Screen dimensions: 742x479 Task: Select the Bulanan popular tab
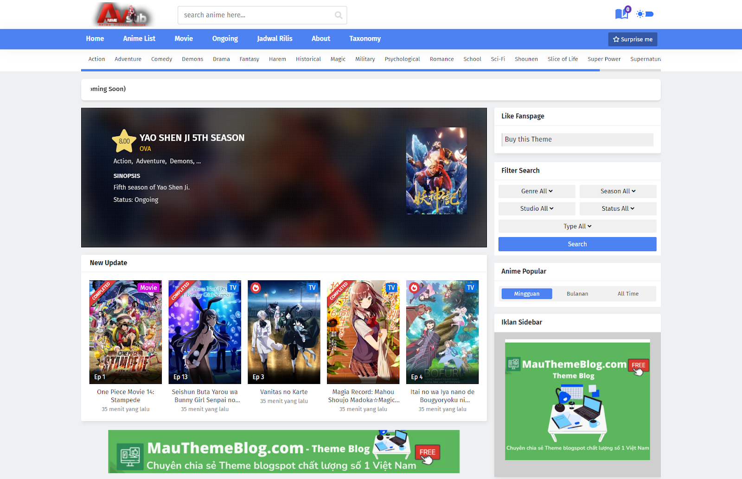[577, 294]
